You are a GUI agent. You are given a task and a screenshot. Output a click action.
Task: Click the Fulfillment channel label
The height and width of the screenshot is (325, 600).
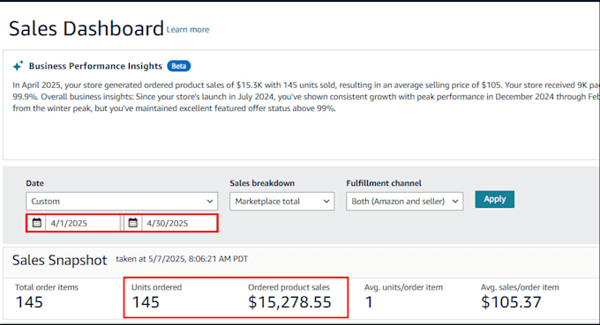click(384, 183)
